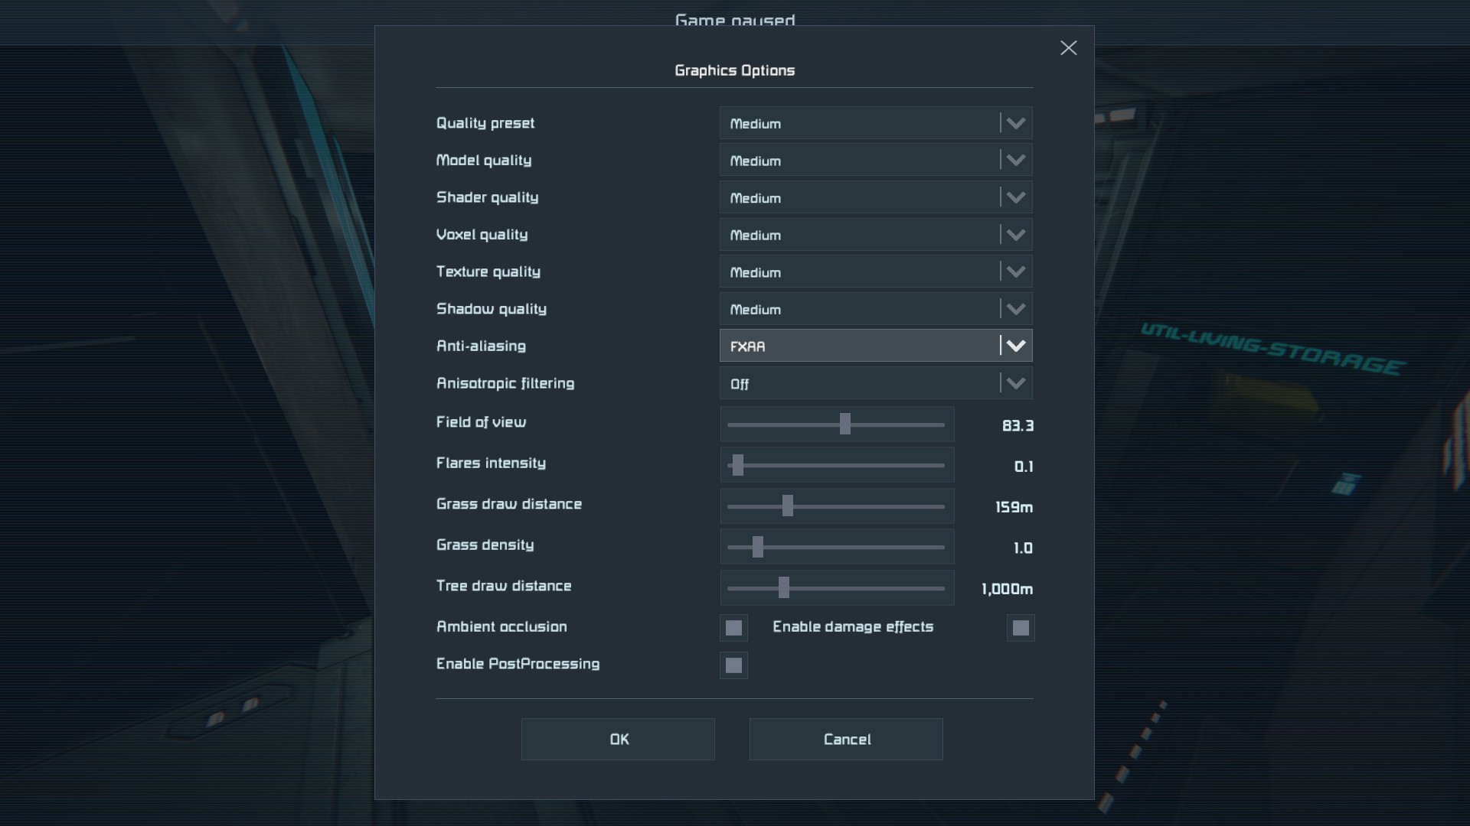Click the Field of view slider handle
The width and height of the screenshot is (1470, 826).
tap(844, 424)
